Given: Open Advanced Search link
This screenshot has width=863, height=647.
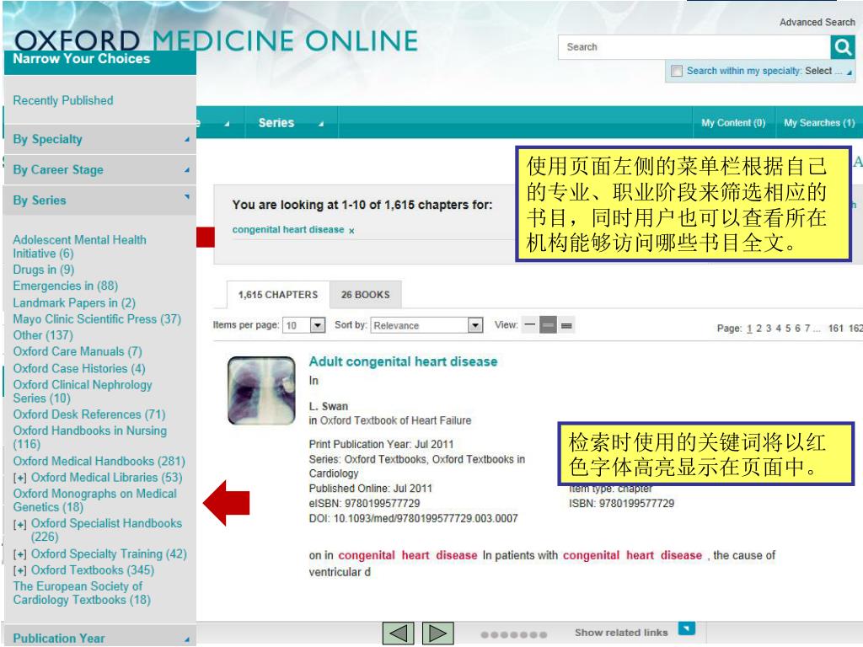Looking at the screenshot, I should (x=817, y=22).
